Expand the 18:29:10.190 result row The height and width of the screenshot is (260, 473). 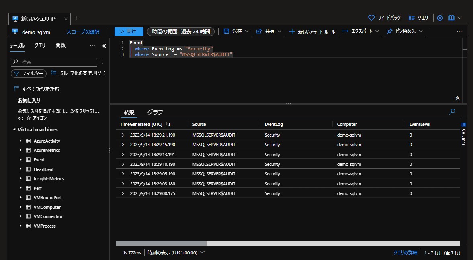pos(123,164)
